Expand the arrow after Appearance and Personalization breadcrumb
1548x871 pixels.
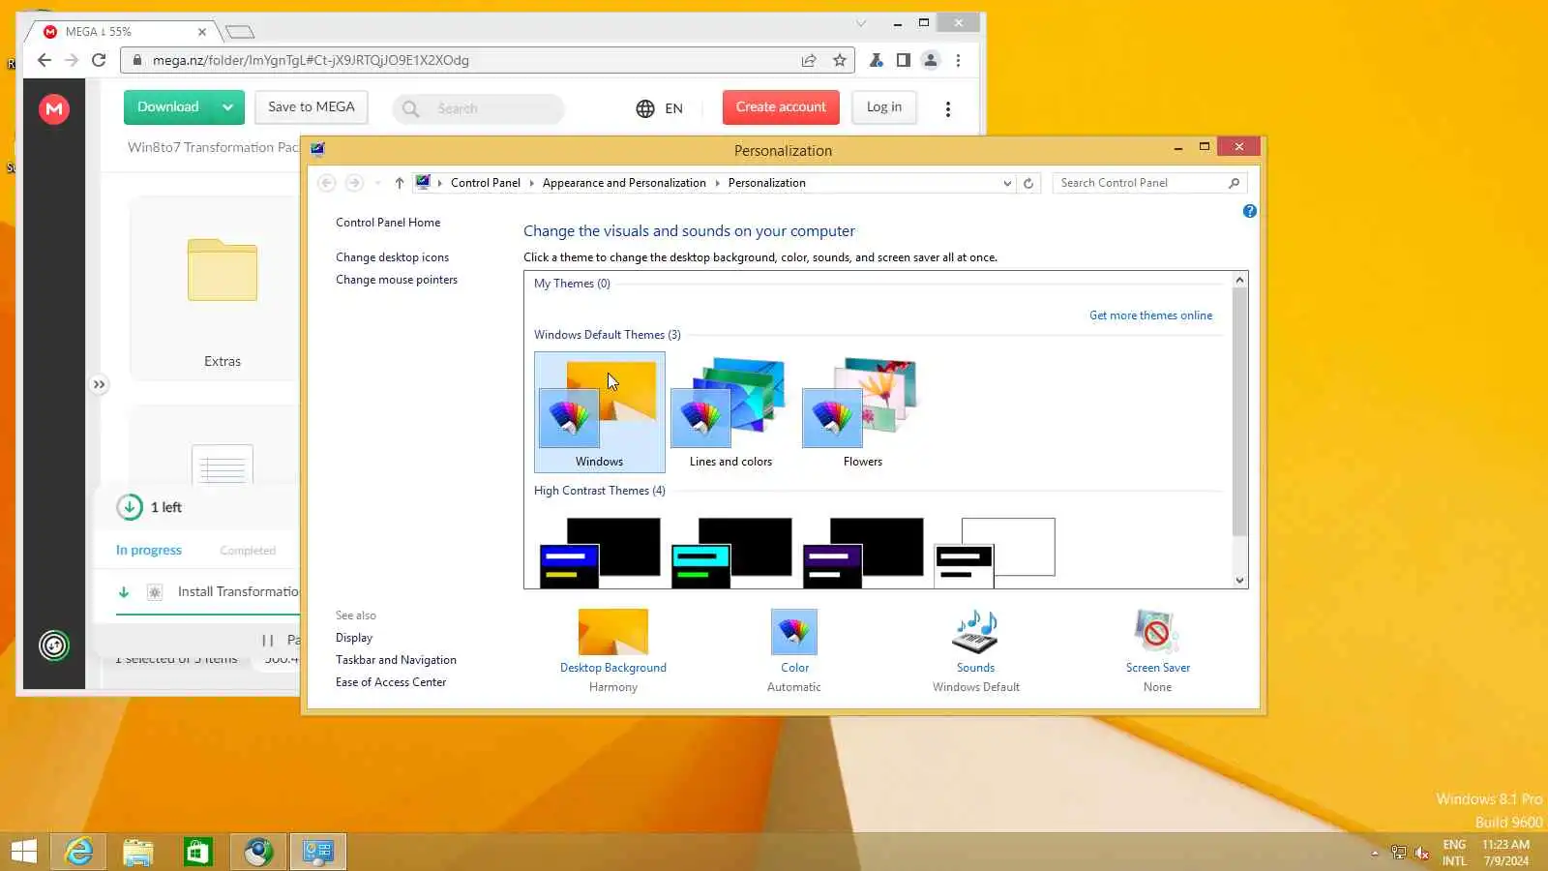point(717,183)
